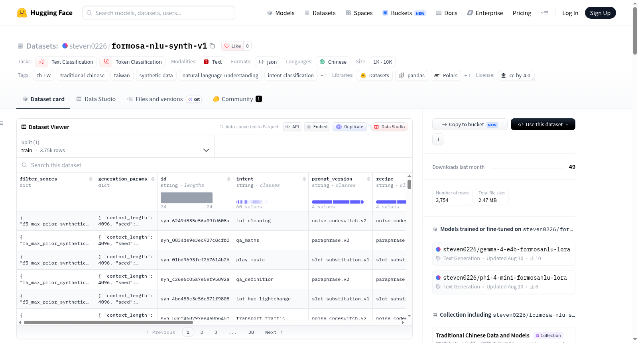This screenshot has width=638, height=343.
Task: Click the globe icon beside Chinese
Action: coord(322,62)
